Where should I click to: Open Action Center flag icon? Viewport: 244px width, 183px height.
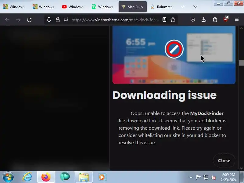(198, 177)
